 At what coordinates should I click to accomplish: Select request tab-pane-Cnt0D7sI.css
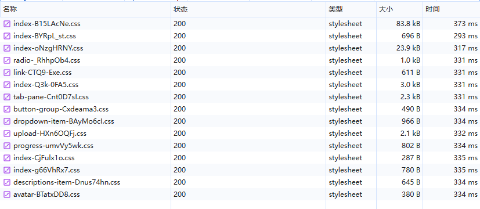(51, 97)
